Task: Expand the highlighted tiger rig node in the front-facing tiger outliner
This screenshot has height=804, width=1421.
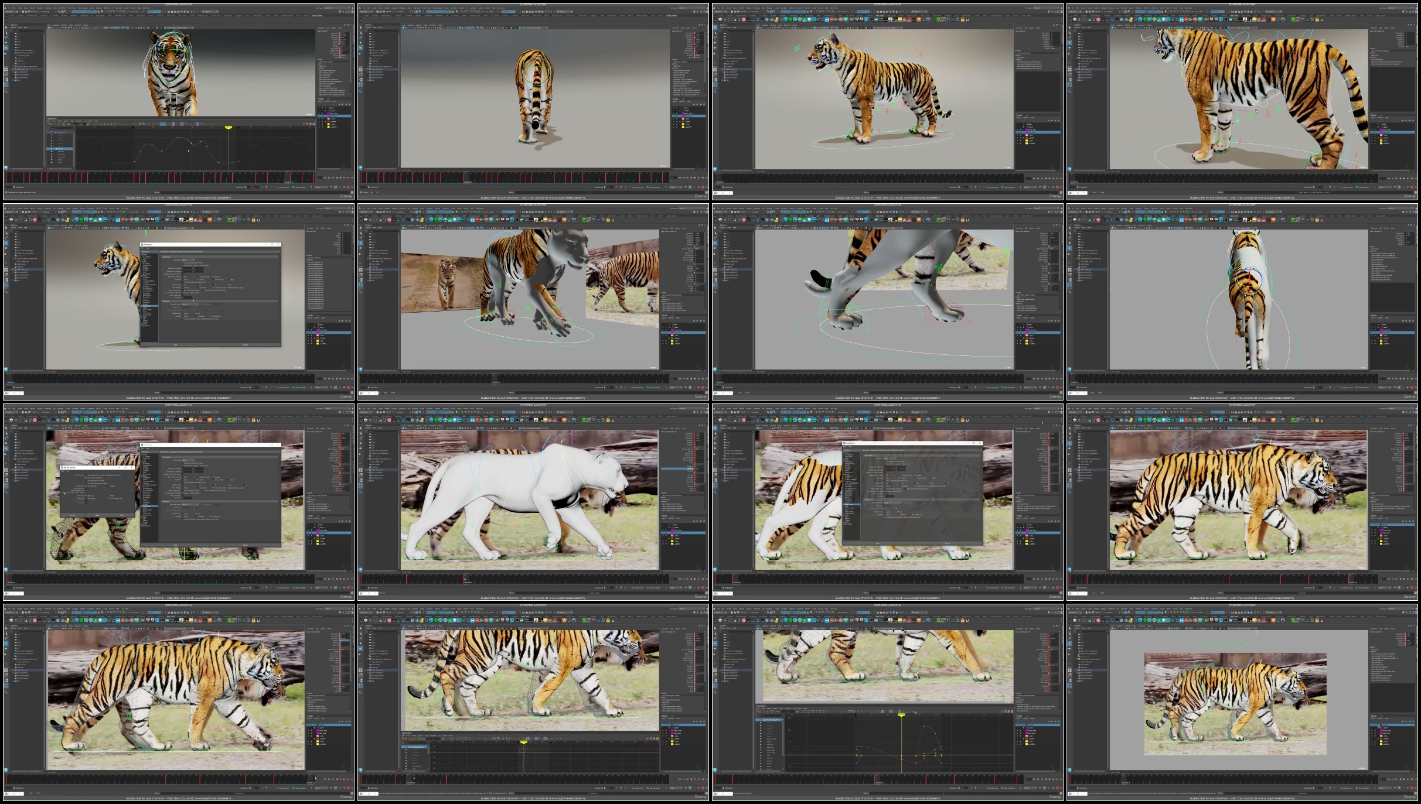Action: tap(13, 69)
